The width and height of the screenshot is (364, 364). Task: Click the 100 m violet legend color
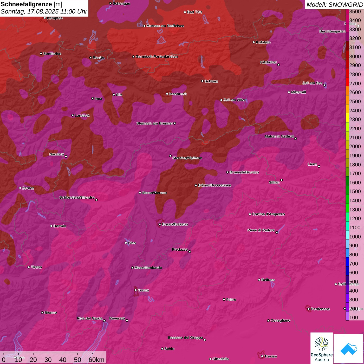pyautogui.click(x=347, y=316)
